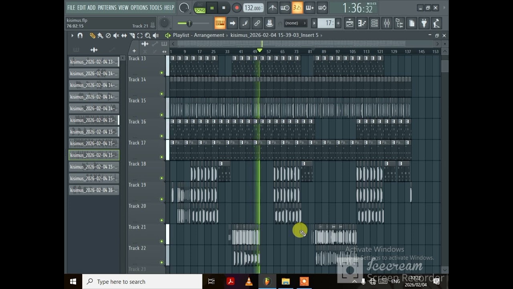Select the Slip tool

tap(124, 35)
